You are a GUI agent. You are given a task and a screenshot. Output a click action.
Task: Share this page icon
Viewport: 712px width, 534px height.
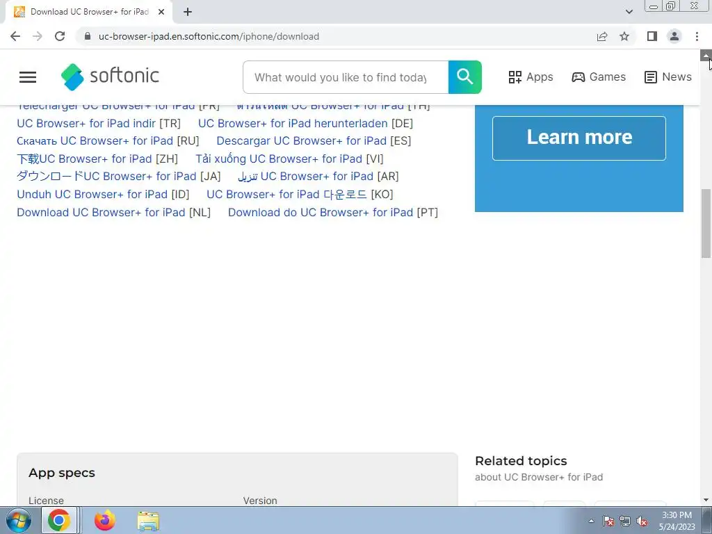[602, 36]
